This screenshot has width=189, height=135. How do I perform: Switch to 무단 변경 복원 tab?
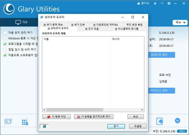[x=134, y=25]
